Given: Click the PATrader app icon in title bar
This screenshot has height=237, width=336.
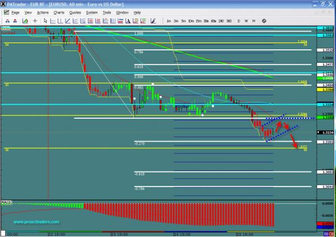Looking at the screenshot, I should point(4,4).
